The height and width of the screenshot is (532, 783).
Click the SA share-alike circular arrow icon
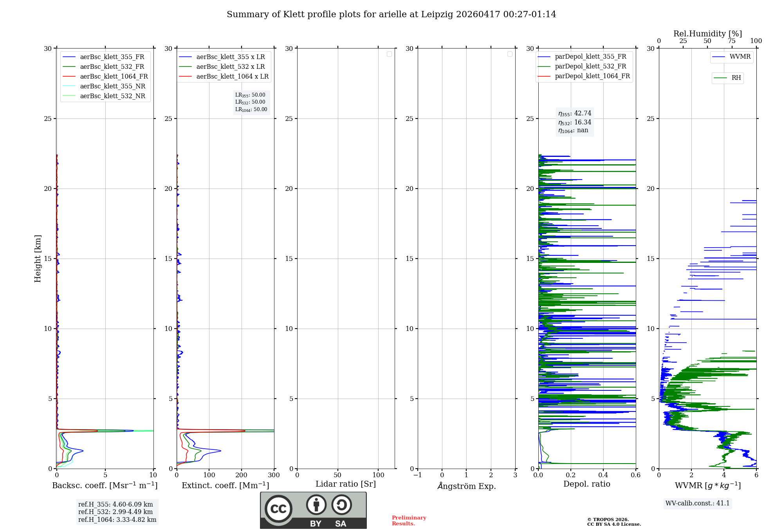coord(342,505)
